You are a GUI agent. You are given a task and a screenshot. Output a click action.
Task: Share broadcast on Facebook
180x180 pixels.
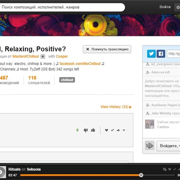point(161,54)
